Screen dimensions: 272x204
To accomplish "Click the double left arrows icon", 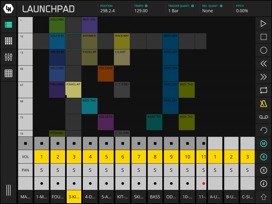I will (263, 63).
